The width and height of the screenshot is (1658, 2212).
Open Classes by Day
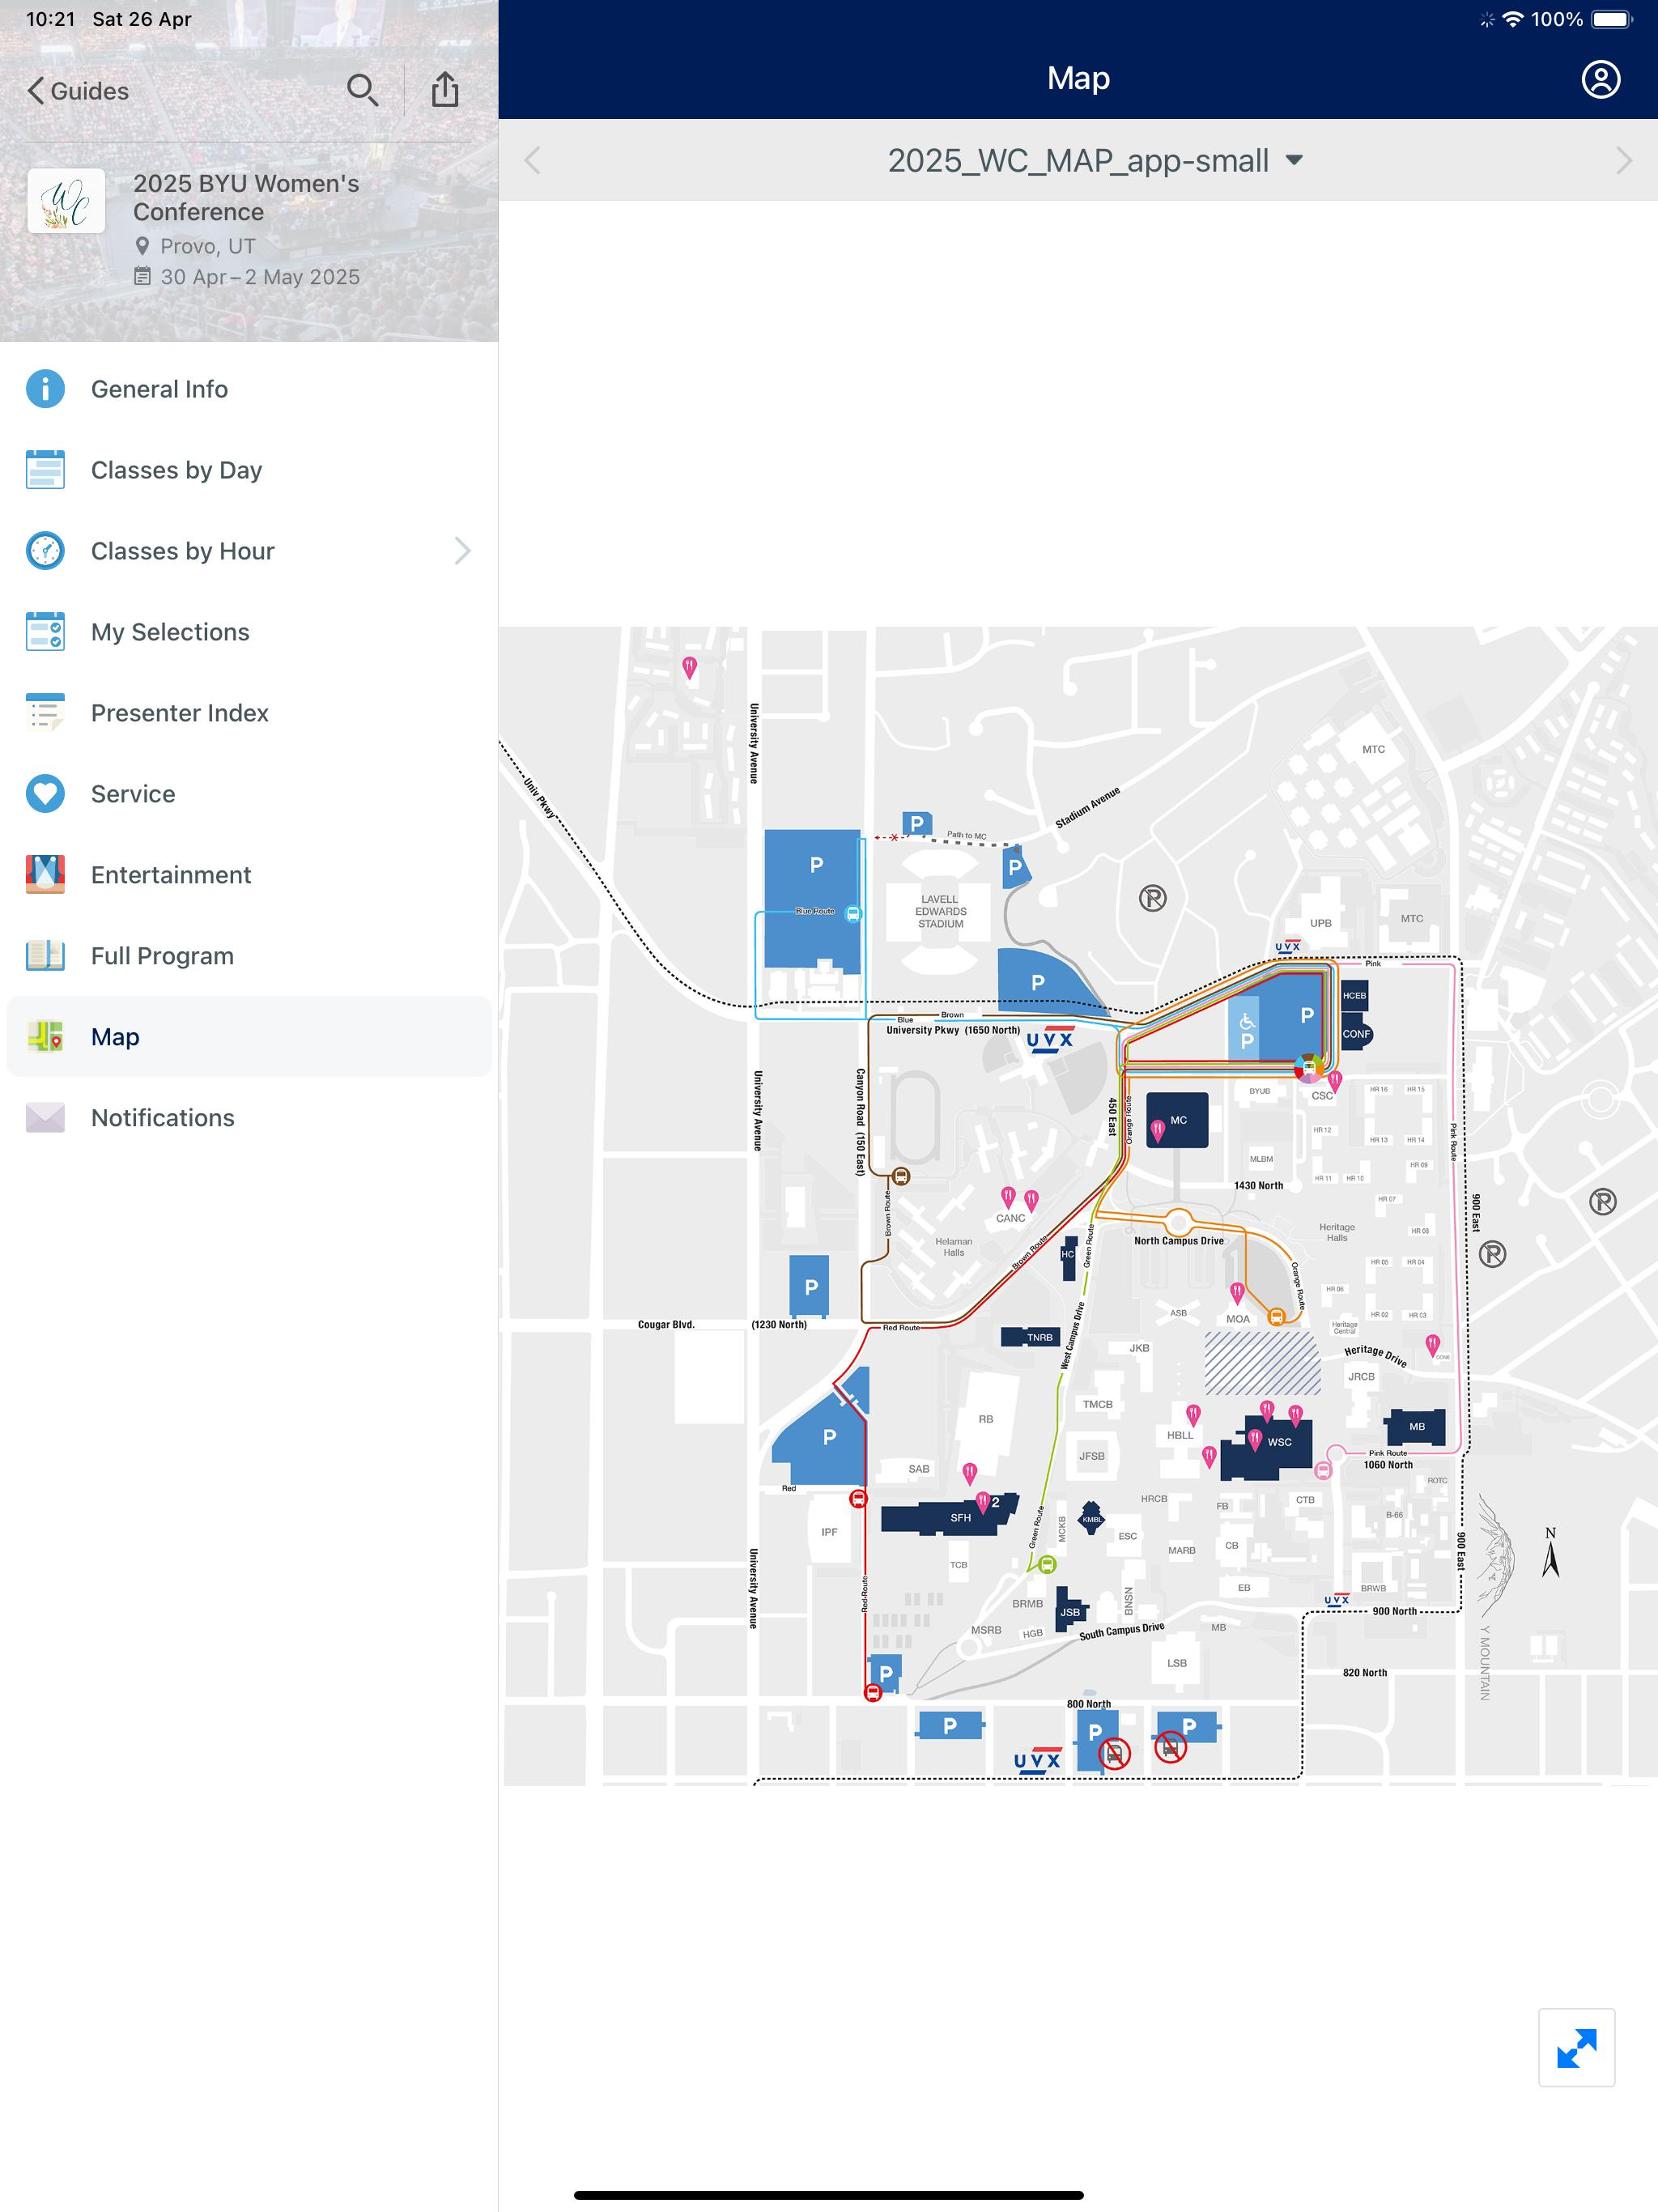click(176, 470)
